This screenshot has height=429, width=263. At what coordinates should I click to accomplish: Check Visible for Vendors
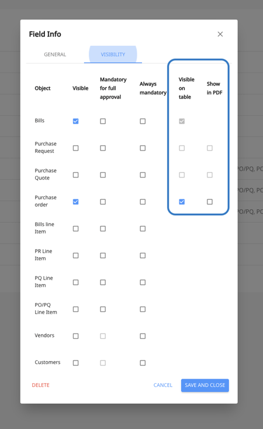[x=75, y=336]
